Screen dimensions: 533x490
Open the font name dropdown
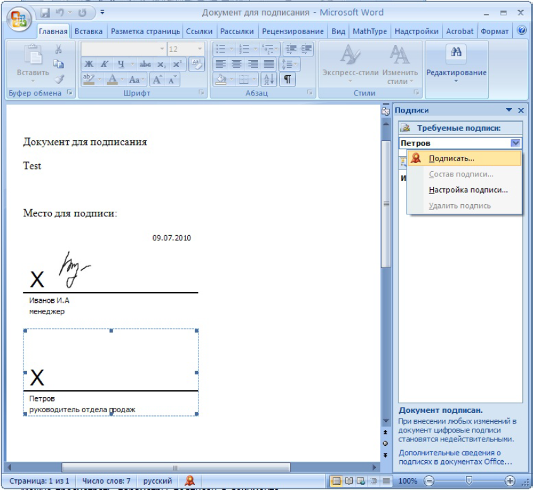[x=162, y=49]
